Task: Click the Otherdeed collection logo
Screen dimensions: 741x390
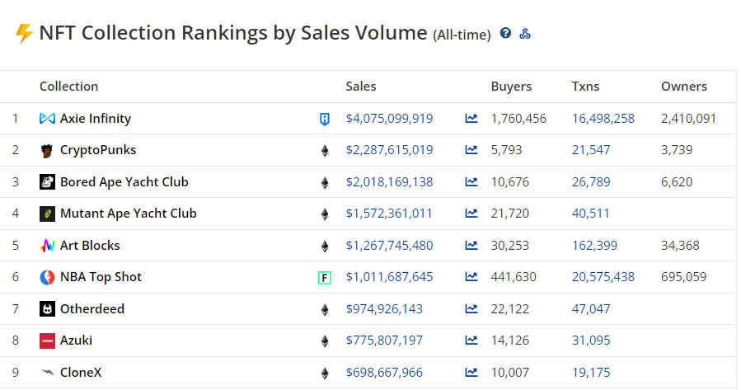Action: tap(47, 308)
